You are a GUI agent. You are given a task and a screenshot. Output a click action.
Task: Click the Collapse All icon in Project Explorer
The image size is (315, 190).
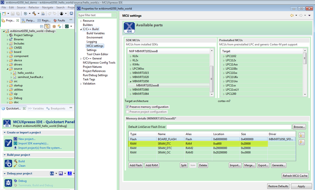pos(42,26)
